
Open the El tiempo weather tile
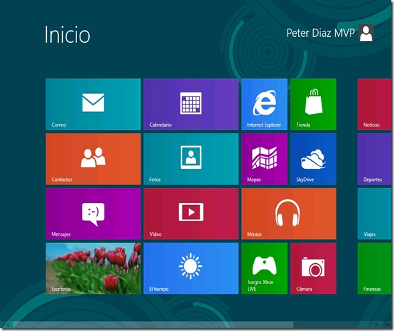(191, 269)
